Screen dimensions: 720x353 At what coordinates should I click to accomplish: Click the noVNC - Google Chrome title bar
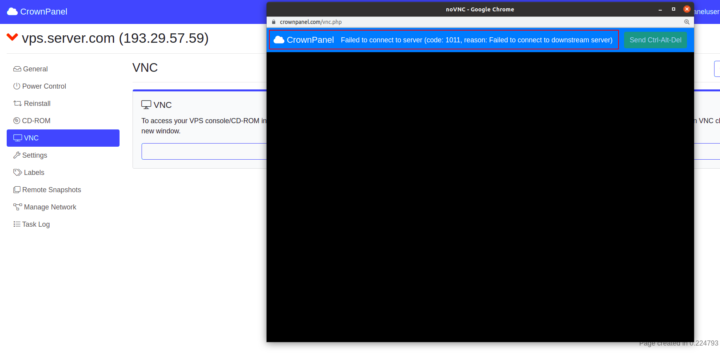point(480,9)
